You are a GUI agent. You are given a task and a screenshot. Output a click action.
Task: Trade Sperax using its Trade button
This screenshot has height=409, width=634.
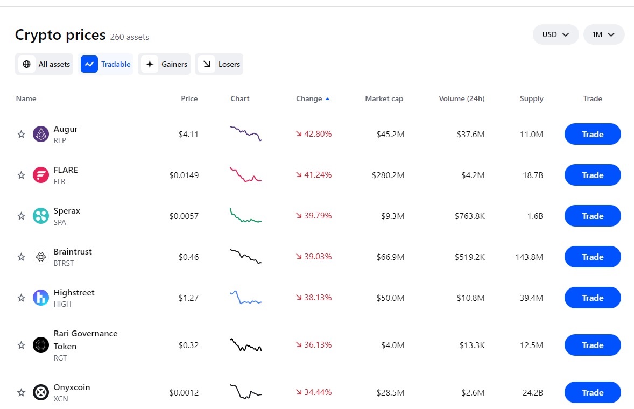(593, 216)
